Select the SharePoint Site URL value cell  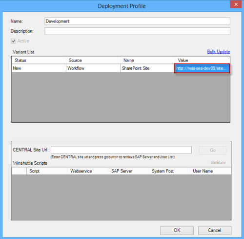click(202, 68)
